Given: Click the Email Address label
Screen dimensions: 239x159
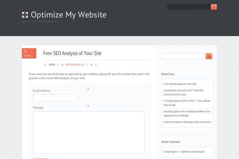Looking at the screenshot, I should pos(41,91).
